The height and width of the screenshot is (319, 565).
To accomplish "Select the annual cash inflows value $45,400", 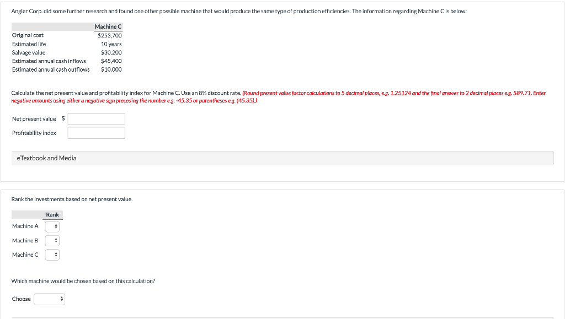I will point(111,61).
